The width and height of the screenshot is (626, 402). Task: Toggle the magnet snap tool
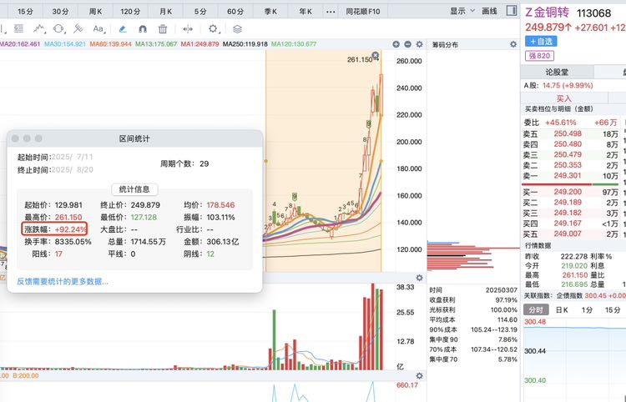(x=143, y=28)
